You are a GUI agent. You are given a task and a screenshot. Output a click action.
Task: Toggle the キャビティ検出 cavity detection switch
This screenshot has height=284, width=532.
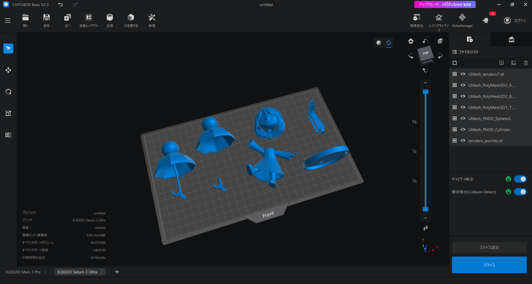pyautogui.click(x=520, y=179)
